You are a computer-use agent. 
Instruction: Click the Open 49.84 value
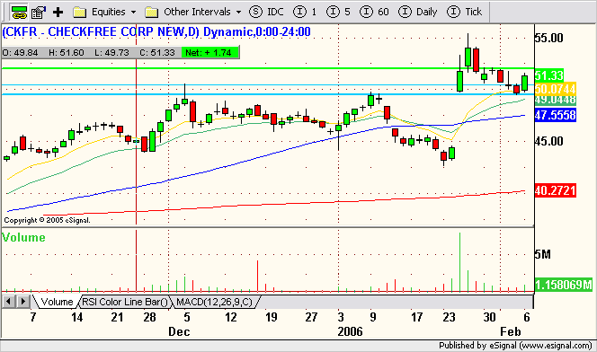pos(20,52)
